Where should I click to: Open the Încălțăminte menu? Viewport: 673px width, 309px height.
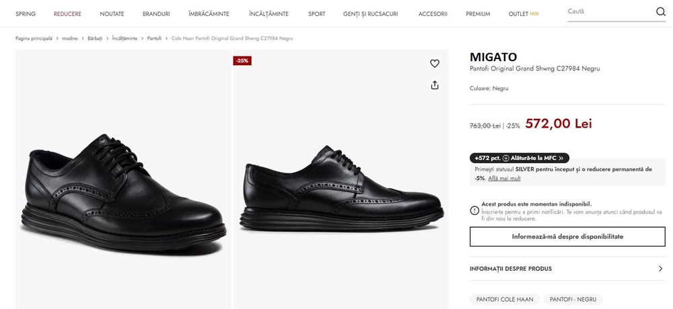pos(269,13)
